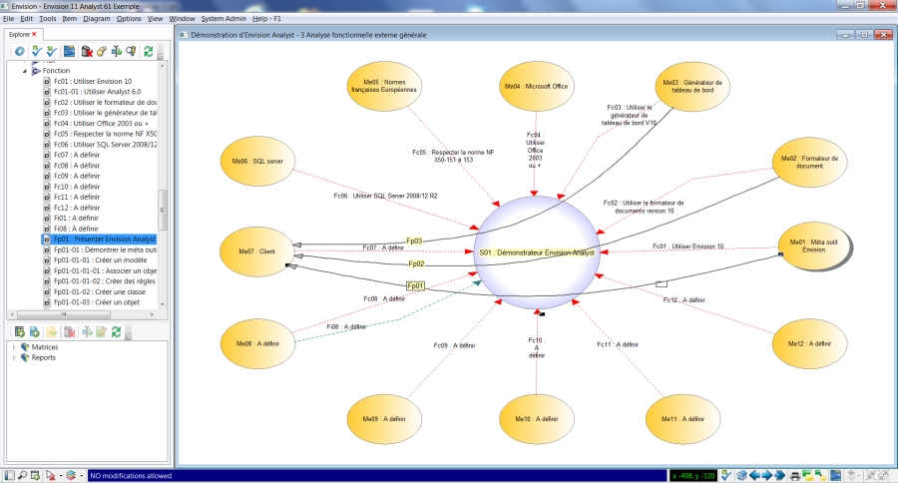Image resolution: width=898 pixels, height=483 pixels.
Task: Open the Diagram menu
Action: (96, 18)
